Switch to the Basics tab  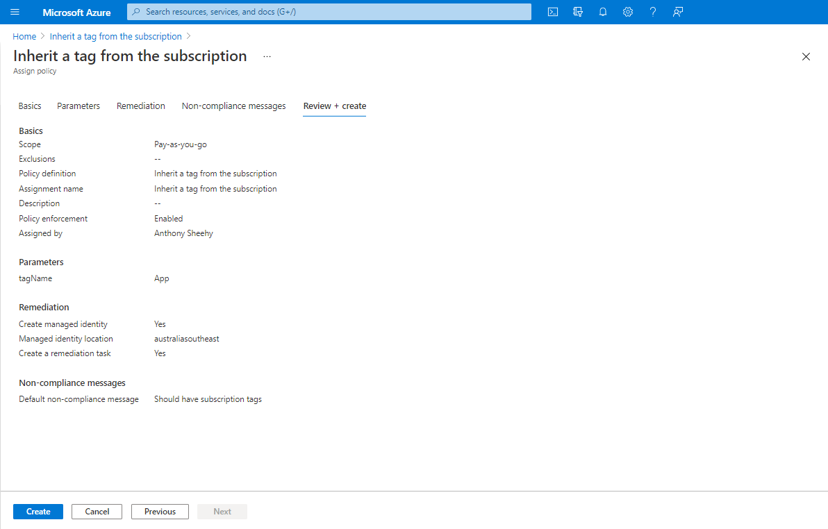30,106
